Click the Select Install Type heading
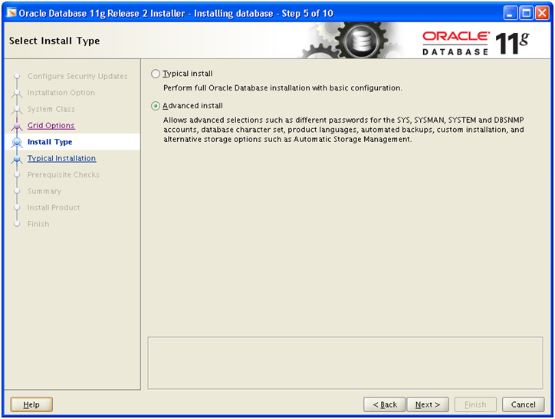This screenshot has width=555, height=419. pyautogui.click(x=54, y=41)
